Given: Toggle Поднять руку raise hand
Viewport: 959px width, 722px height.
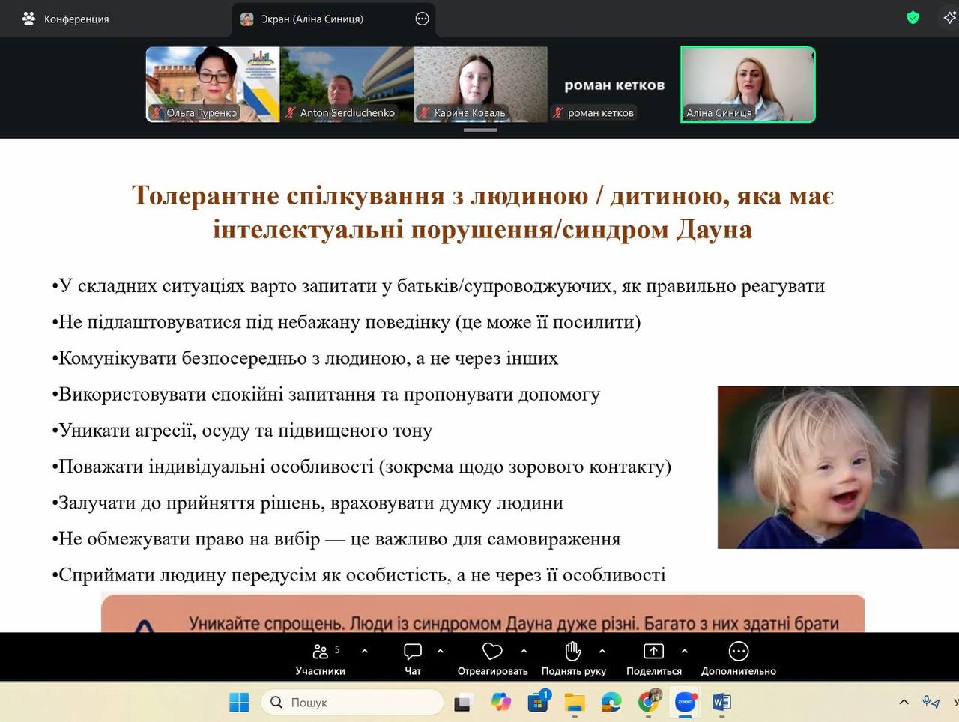Looking at the screenshot, I should [573, 658].
